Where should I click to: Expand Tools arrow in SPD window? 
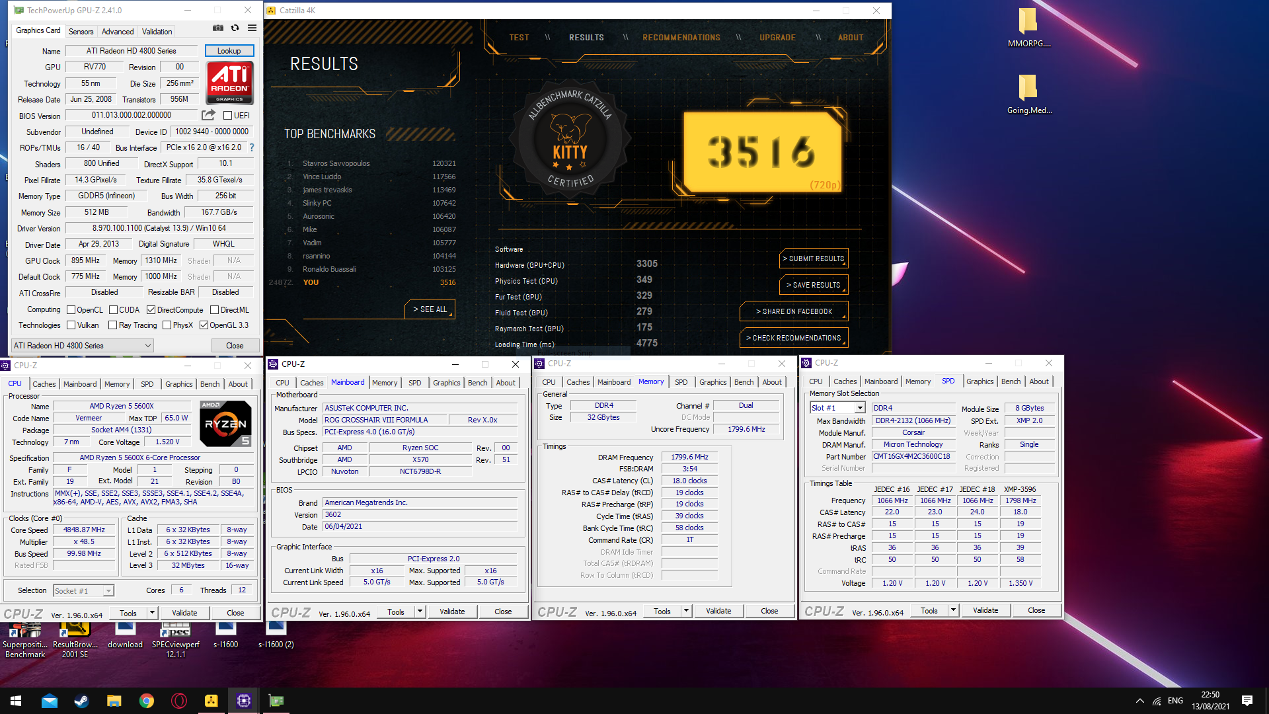[953, 610]
